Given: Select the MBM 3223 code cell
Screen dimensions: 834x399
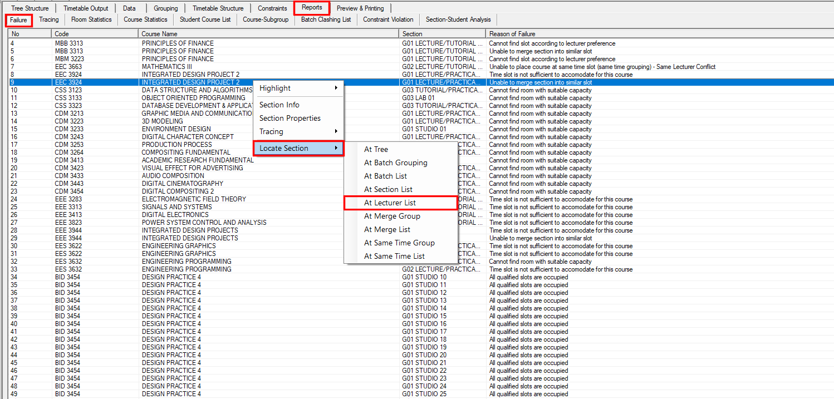Looking at the screenshot, I should pos(68,59).
